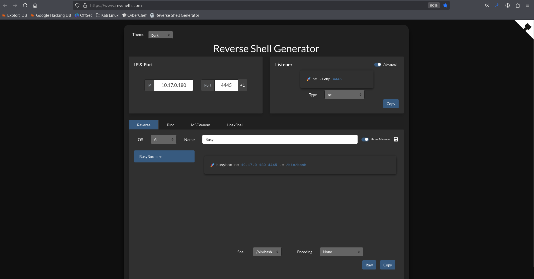This screenshot has width=534, height=279.
Task: Open the payload in Raw view
Action: [x=369, y=265]
